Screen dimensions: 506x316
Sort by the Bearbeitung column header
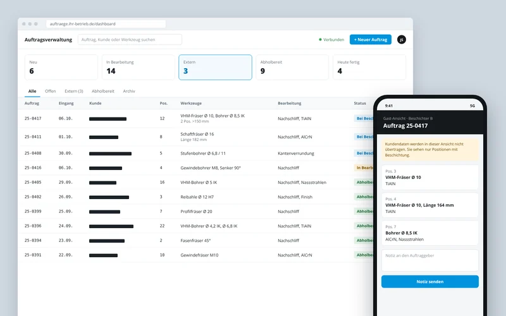pos(290,103)
